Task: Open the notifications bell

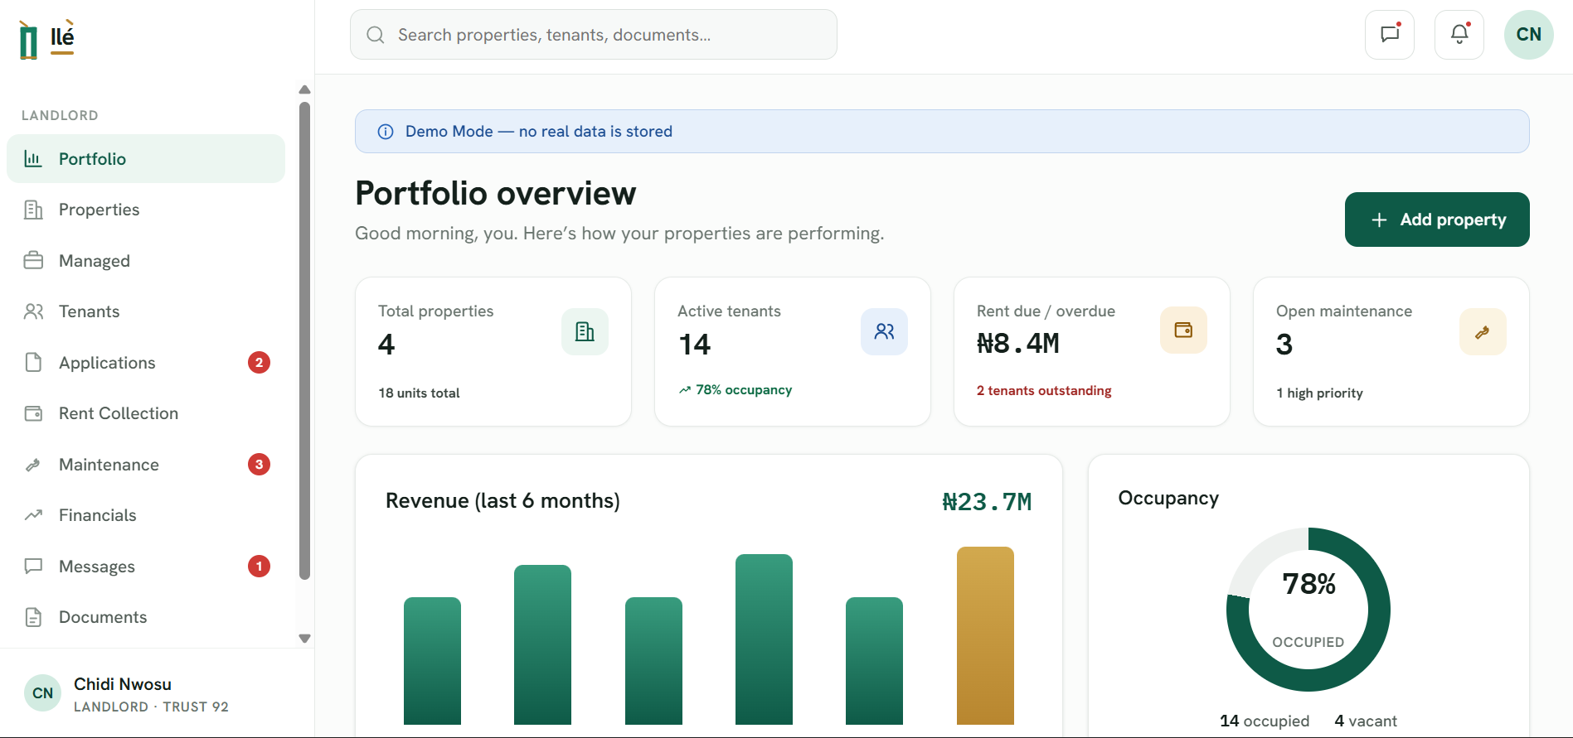Action: (1459, 34)
